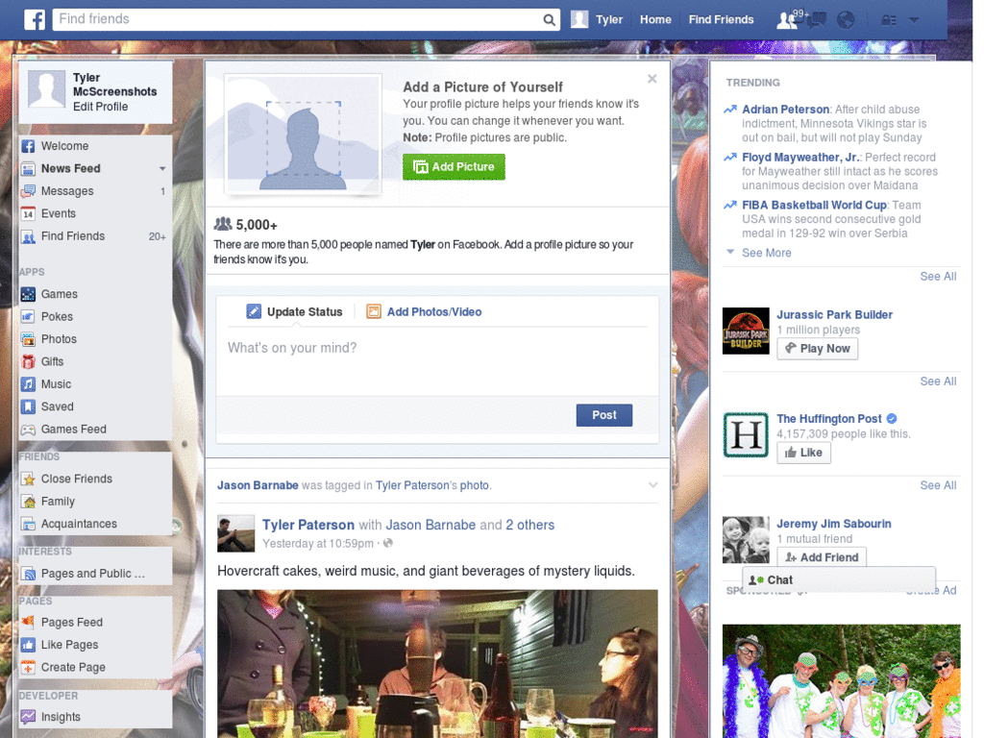Click the Create Page plus icon
The height and width of the screenshot is (738, 984).
pyautogui.click(x=28, y=668)
